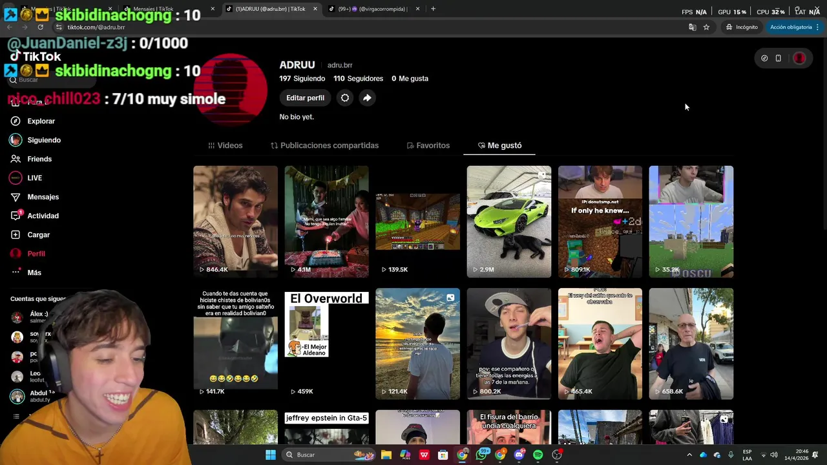Go to Friends in the sidebar

click(31, 159)
